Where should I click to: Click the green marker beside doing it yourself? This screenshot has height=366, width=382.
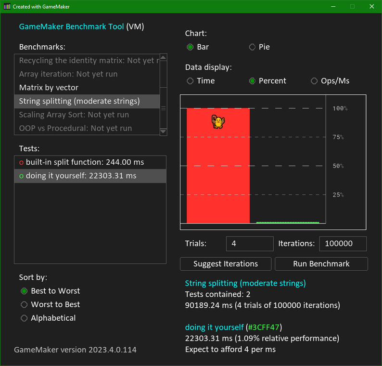(21, 176)
